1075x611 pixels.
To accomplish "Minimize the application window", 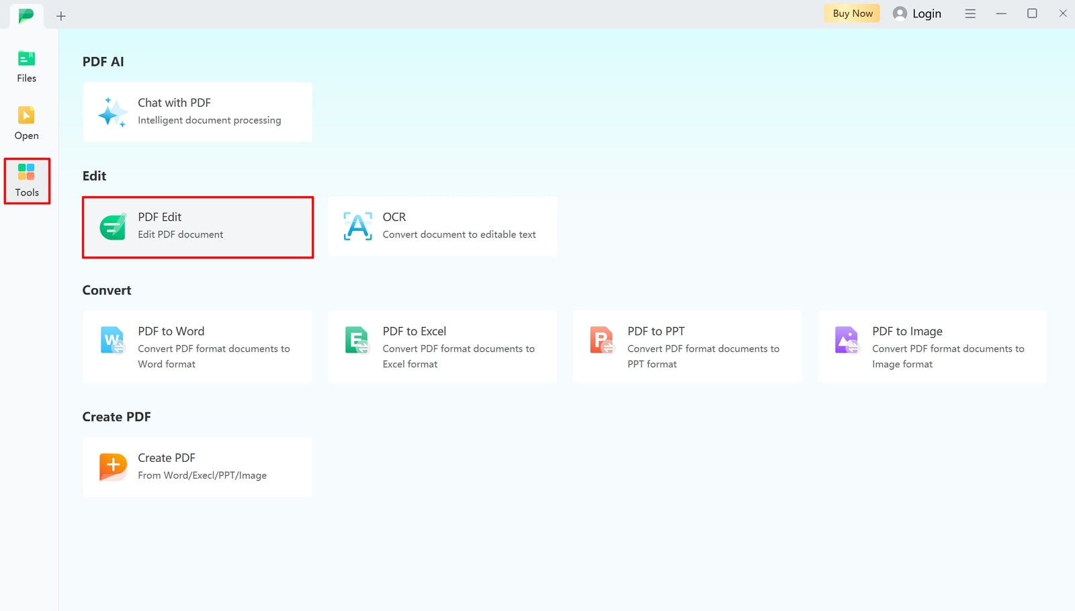I will tap(1001, 13).
